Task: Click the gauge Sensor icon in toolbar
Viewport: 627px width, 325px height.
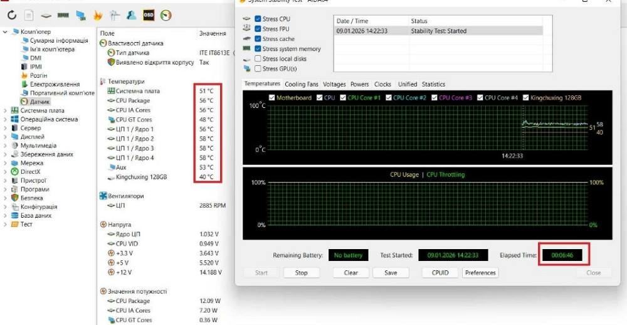Action: coord(166,14)
